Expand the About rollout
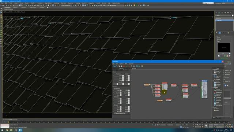 point(224,37)
